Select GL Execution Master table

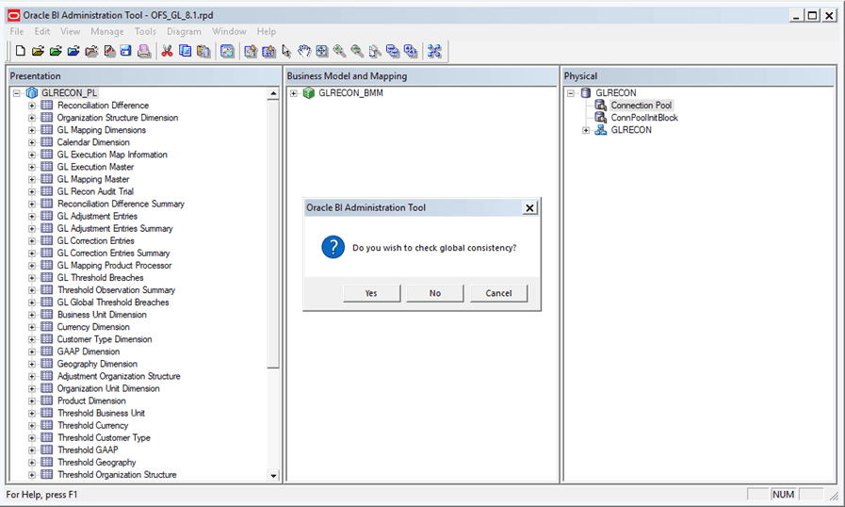95,167
